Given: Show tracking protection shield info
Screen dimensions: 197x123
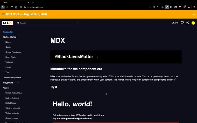Looking at the screenshot, I should pyautogui.click(x=21, y=7).
